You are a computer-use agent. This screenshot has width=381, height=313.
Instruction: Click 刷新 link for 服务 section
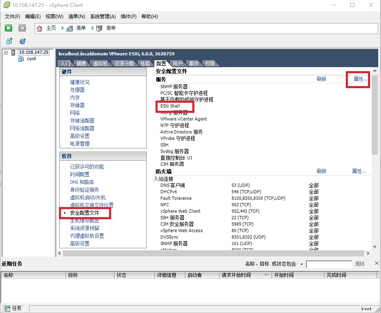[321, 79]
